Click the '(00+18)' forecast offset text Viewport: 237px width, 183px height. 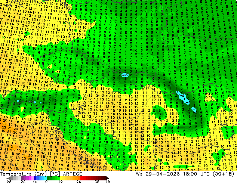(223, 174)
